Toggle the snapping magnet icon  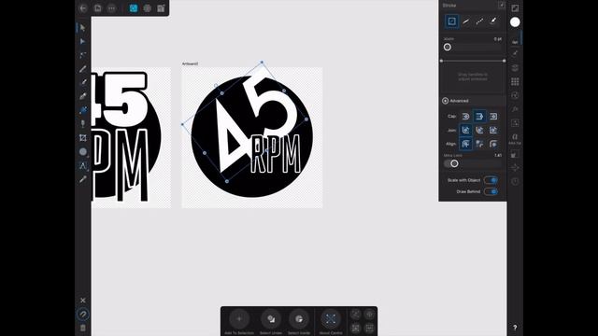tap(83, 314)
